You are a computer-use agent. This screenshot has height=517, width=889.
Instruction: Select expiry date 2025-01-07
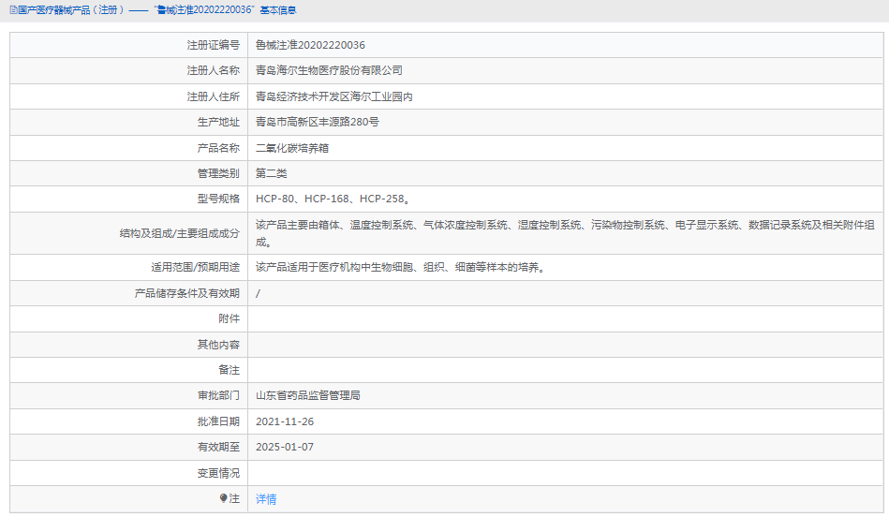point(285,448)
